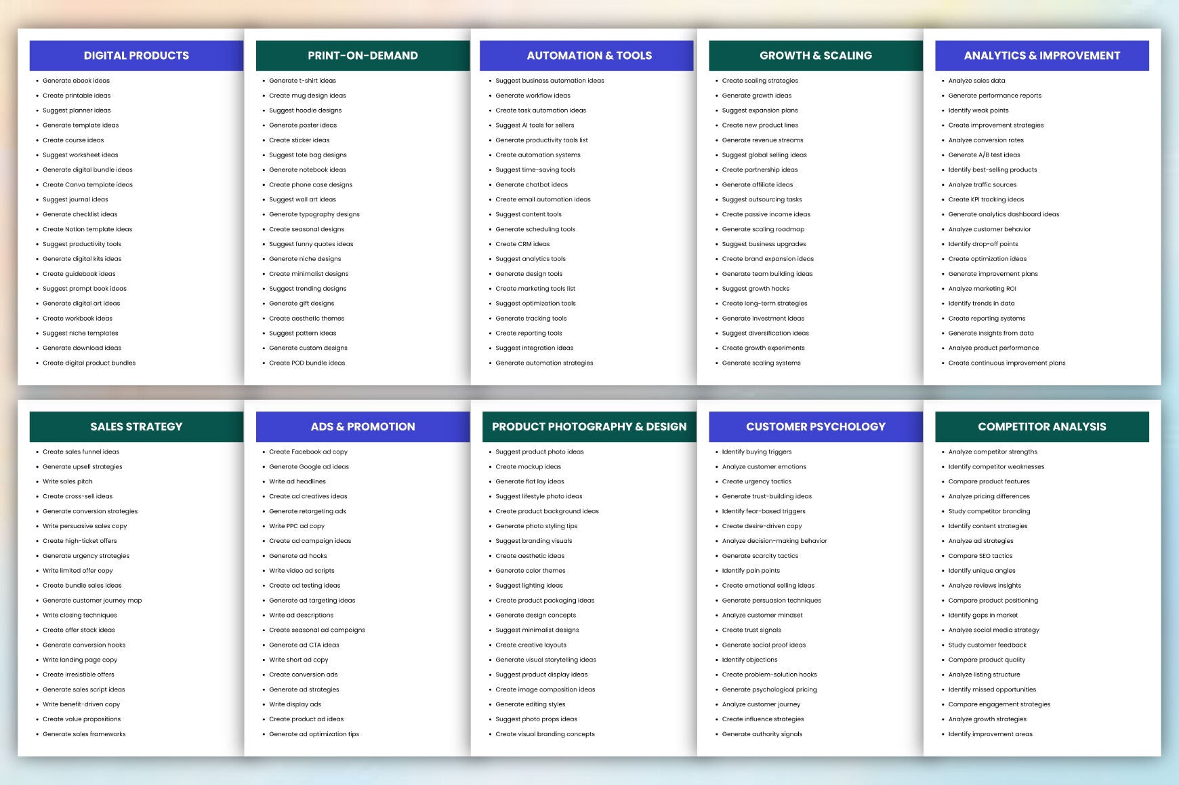1179x785 pixels.
Task: Click 'Identify improvement areas'
Action: point(991,734)
